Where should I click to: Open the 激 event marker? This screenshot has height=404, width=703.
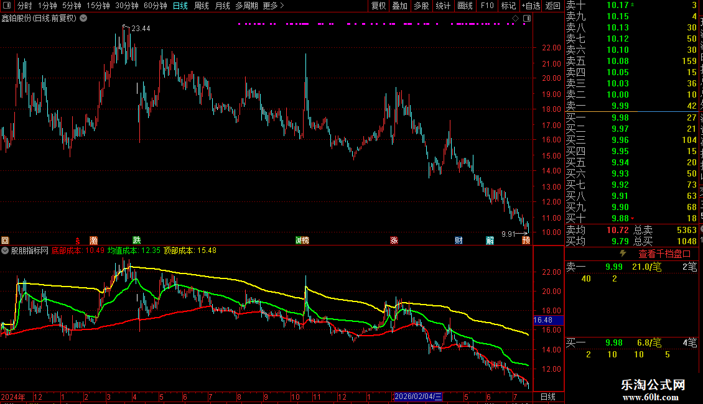pyautogui.click(x=93, y=241)
